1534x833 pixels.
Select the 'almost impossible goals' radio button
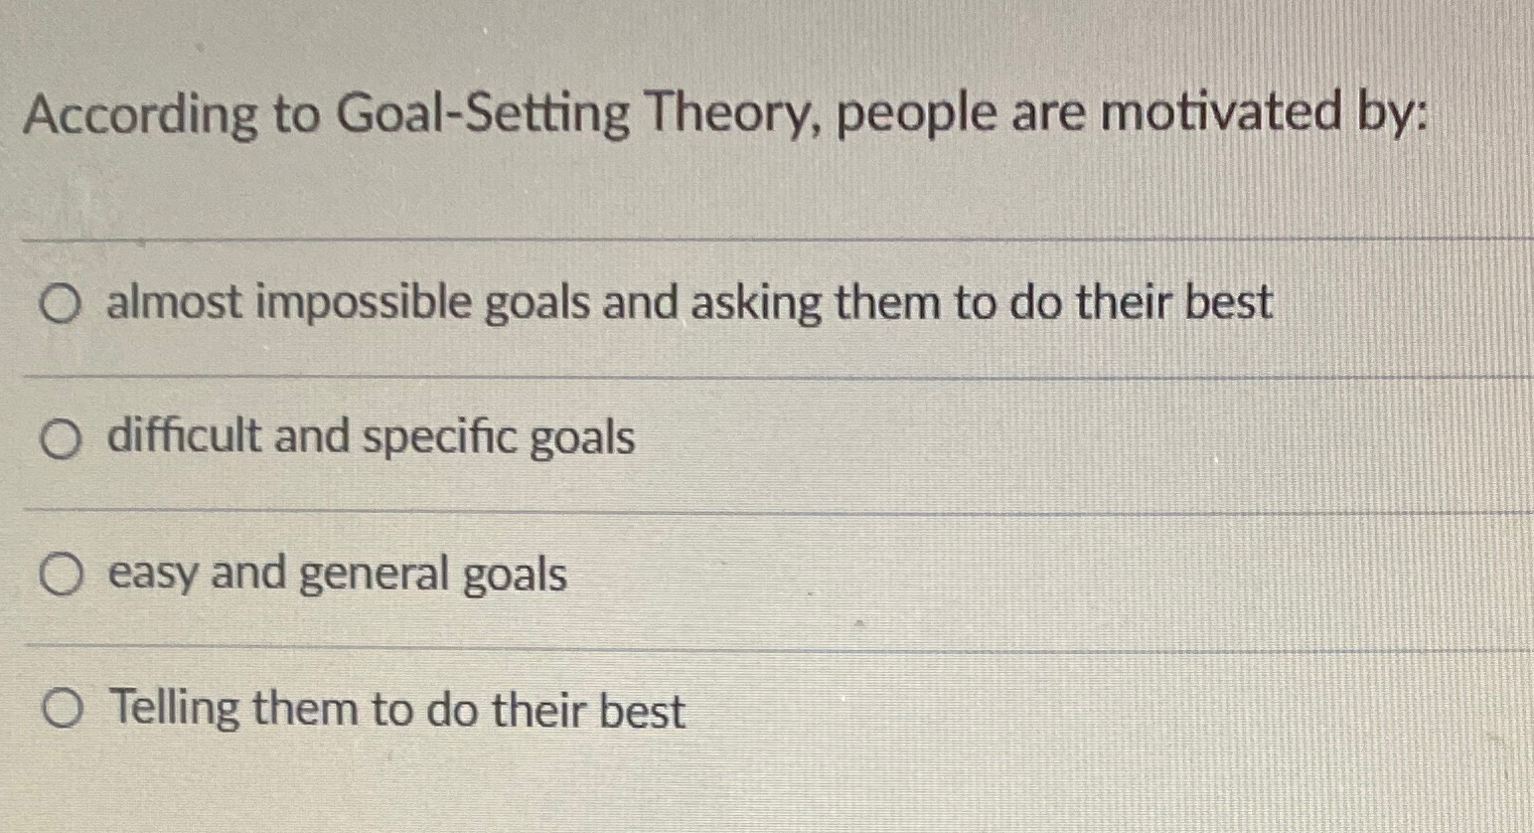(60, 304)
